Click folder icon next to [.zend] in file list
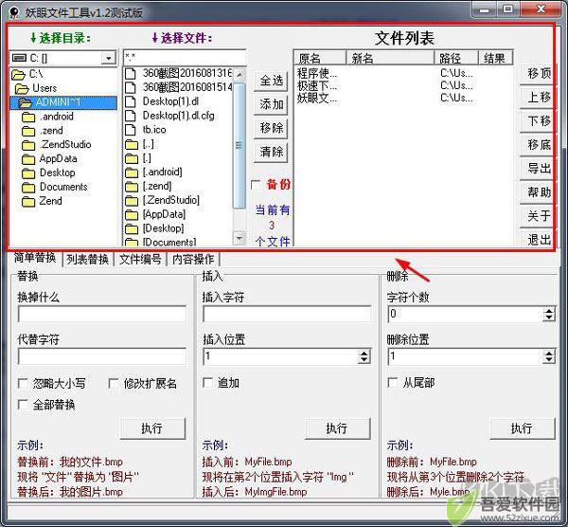Screen dimensions: 568x527 click(x=132, y=187)
